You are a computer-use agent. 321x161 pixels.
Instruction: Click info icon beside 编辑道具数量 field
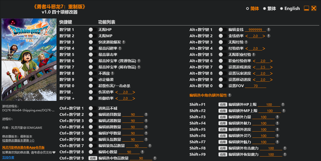[146, 115]
